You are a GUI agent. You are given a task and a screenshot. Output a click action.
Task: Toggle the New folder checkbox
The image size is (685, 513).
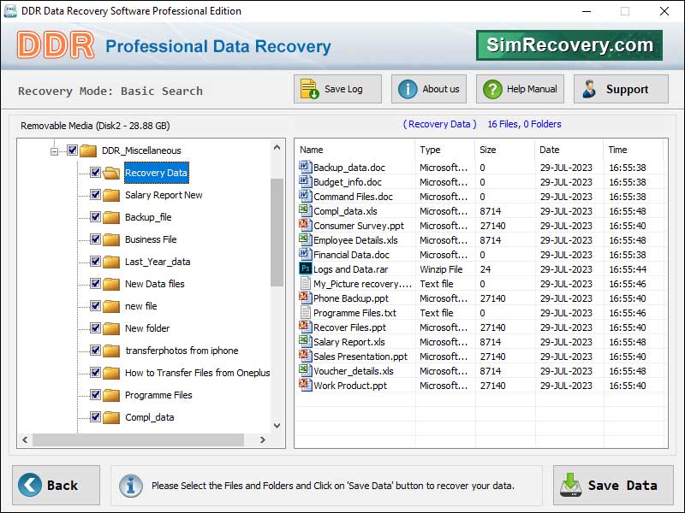click(x=96, y=328)
